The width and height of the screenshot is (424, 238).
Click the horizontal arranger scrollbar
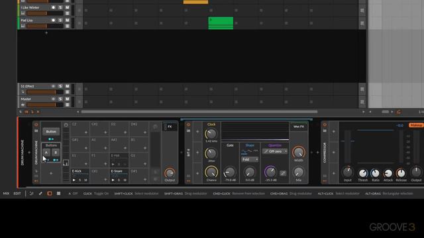(x=199, y=112)
